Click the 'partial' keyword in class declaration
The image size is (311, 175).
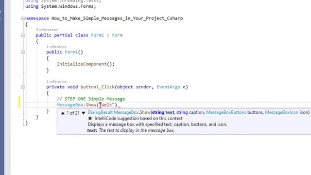pos(63,35)
